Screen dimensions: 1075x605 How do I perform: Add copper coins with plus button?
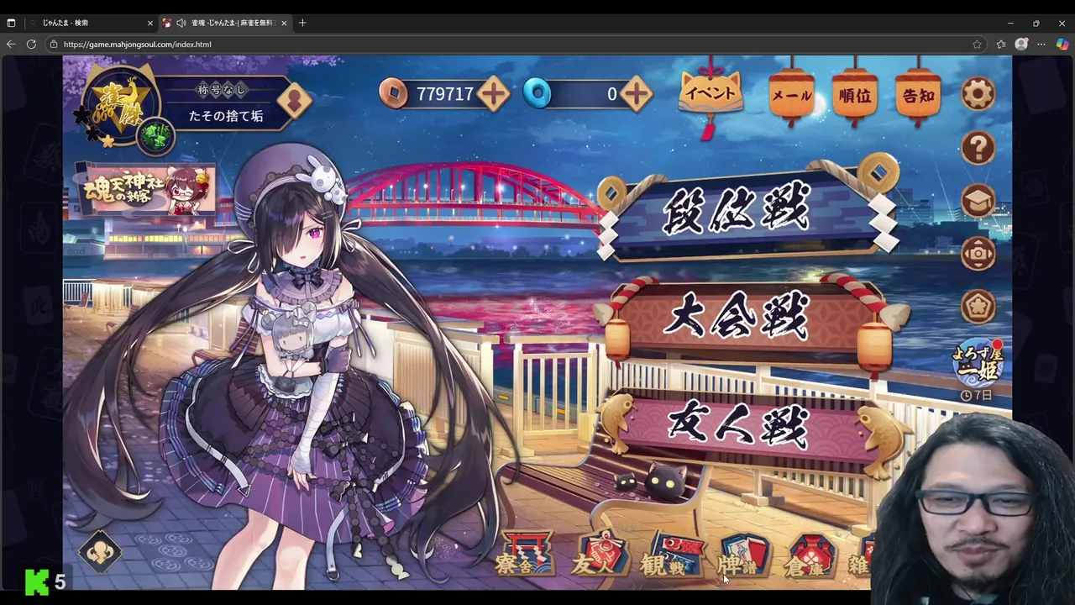[x=493, y=94]
